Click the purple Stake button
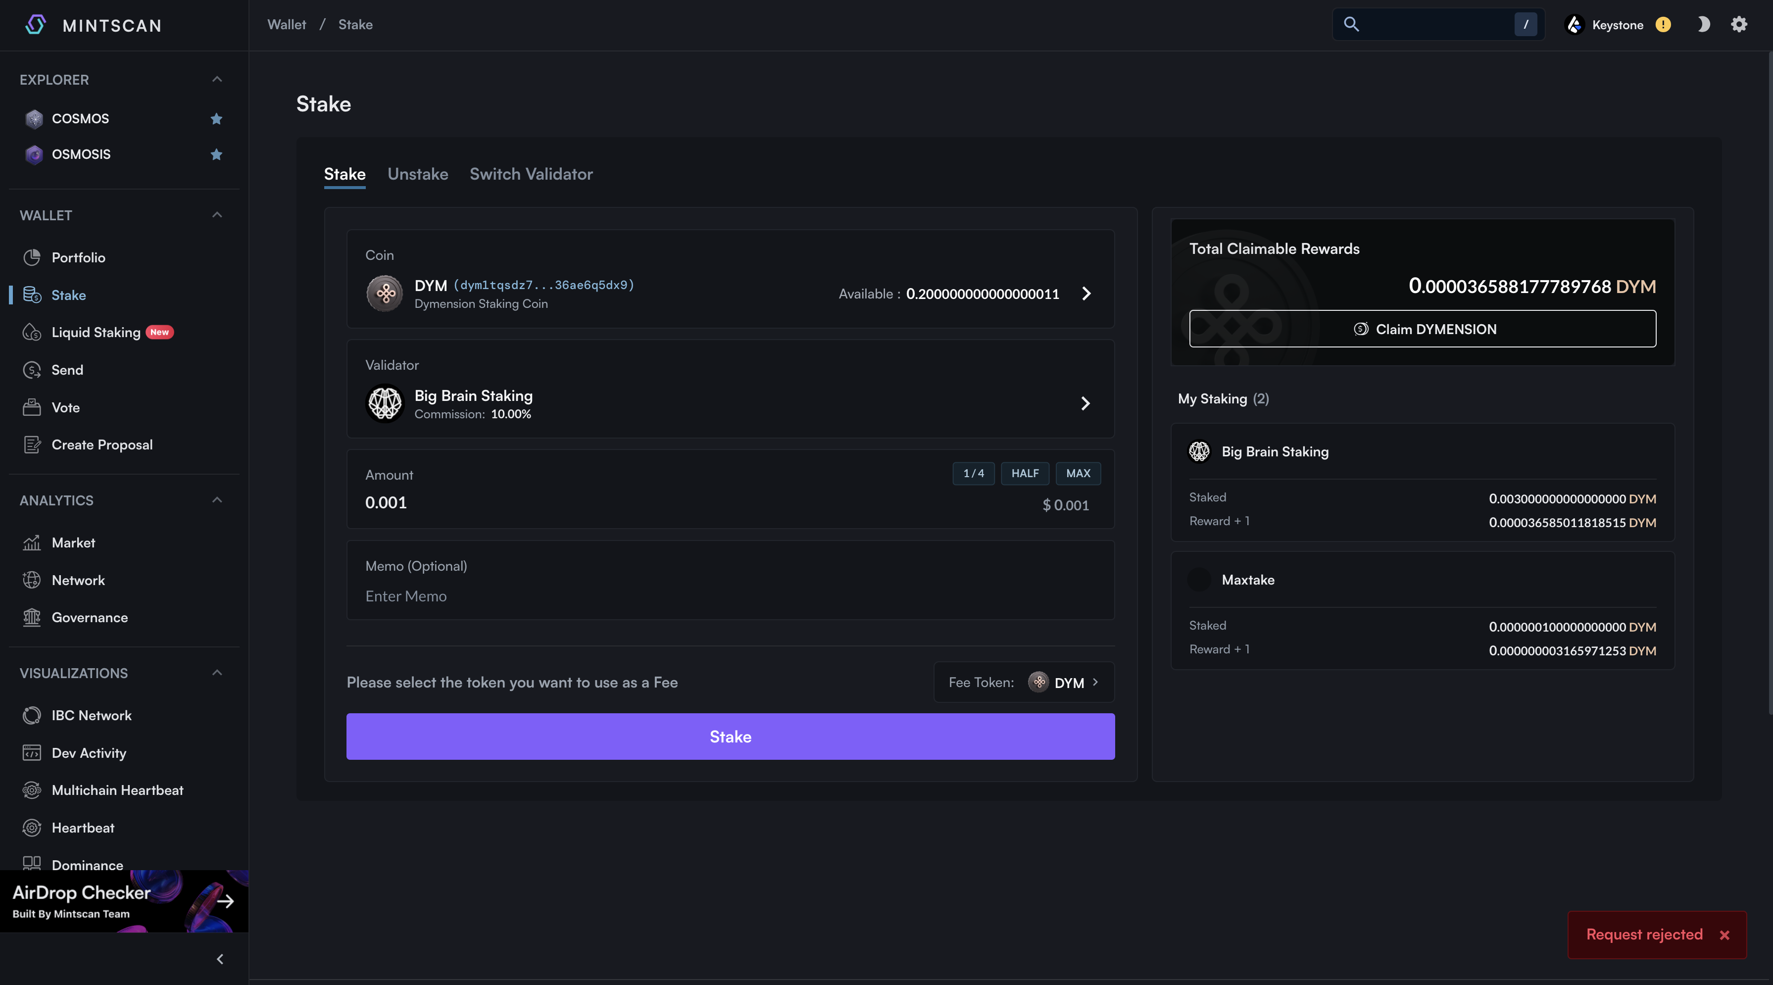The width and height of the screenshot is (1773, 985). pyautogui.click(x=730, y=737)
